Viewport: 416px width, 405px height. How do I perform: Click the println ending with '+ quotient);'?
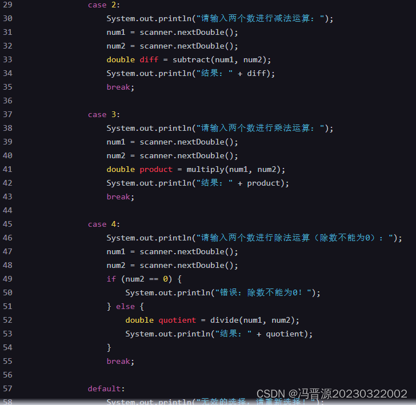click(x=219, y=334)
